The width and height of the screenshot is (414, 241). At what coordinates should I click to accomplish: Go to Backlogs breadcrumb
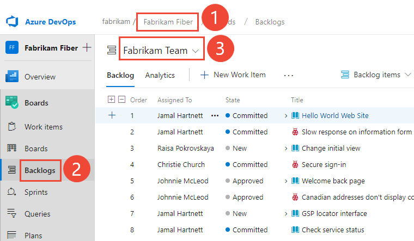point(270,22)
